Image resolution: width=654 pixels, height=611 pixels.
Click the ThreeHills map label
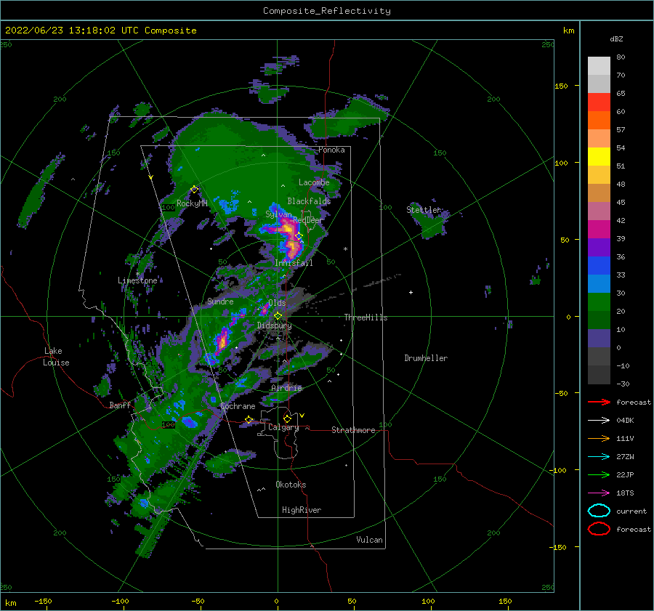click(366, 317)
